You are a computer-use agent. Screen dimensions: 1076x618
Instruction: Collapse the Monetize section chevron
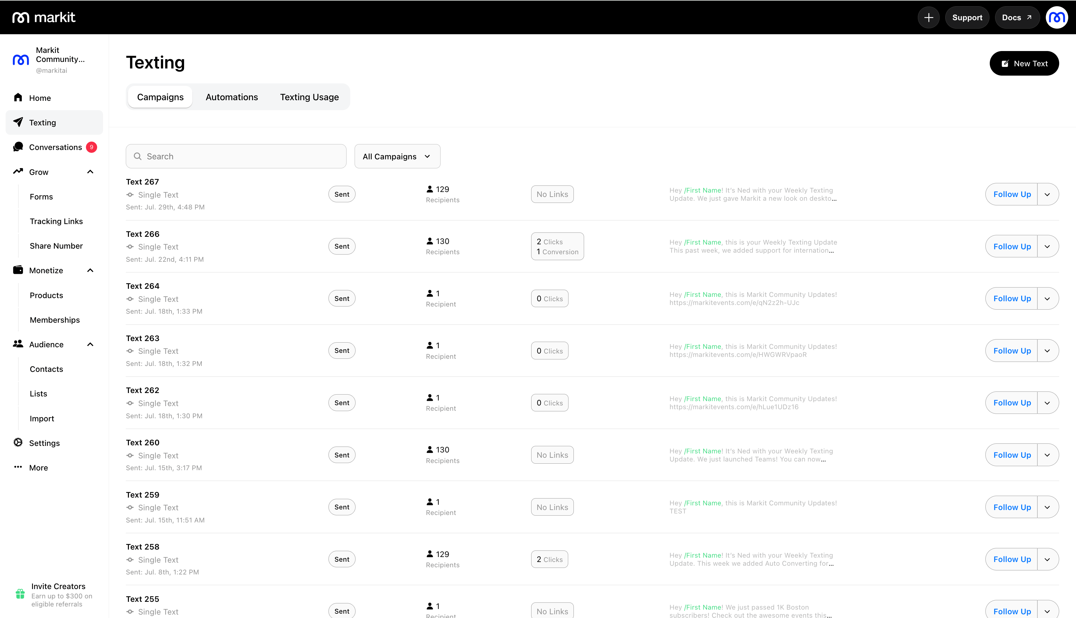(90, 270)
